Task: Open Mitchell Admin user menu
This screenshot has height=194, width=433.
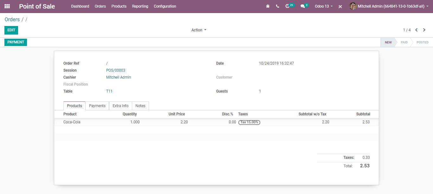Action: [388, 6]
